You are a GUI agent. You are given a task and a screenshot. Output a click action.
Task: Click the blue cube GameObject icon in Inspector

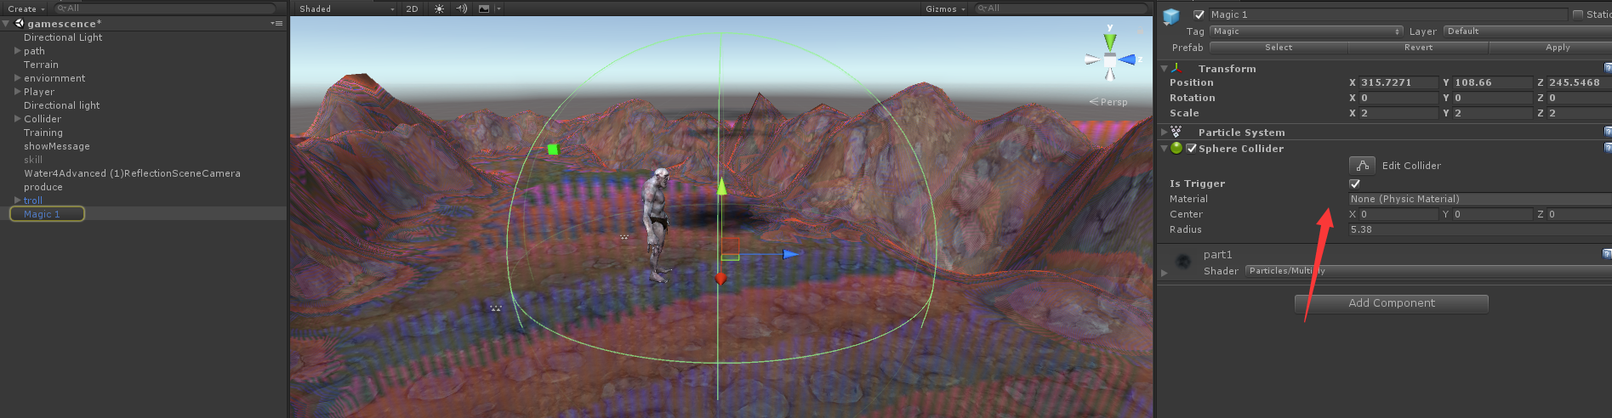1172,16
